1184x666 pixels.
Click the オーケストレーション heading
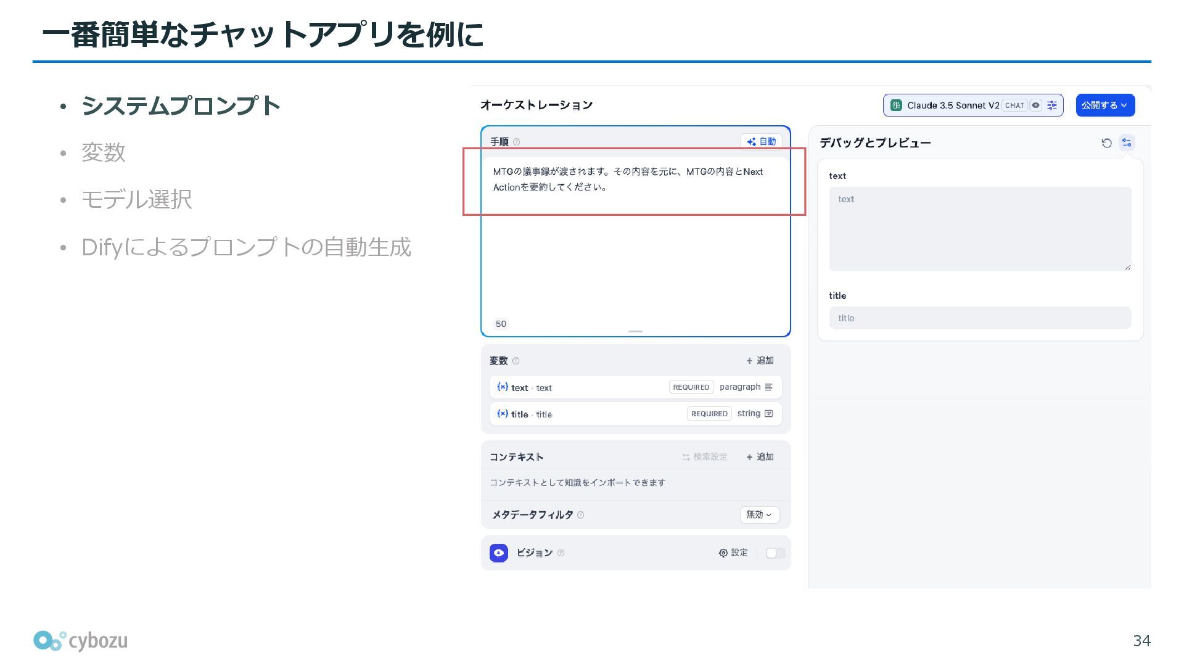pos(536,105)
